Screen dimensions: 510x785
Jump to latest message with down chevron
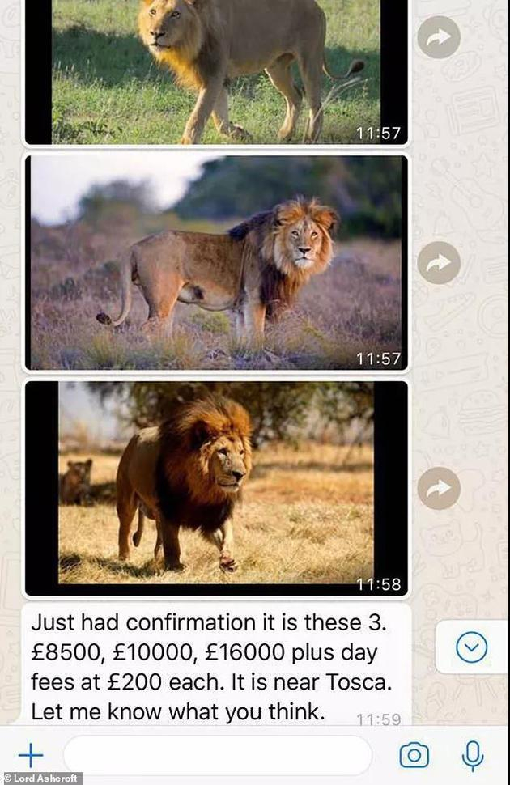point(471,647)
